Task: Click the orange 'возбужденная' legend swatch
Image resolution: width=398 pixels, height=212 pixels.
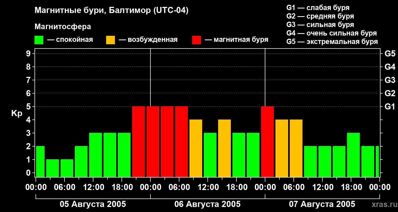Action: click(110, 40)
